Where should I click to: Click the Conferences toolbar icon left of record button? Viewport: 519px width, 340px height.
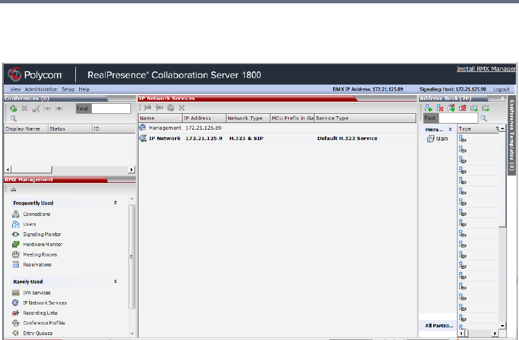point(36,109)
